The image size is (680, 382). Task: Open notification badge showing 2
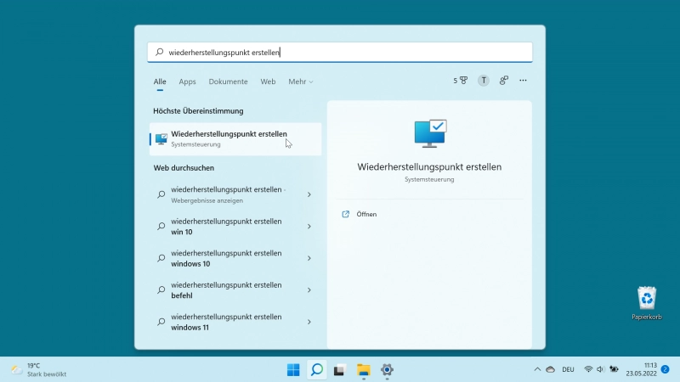pyautogui.click(x=666, y=369)
